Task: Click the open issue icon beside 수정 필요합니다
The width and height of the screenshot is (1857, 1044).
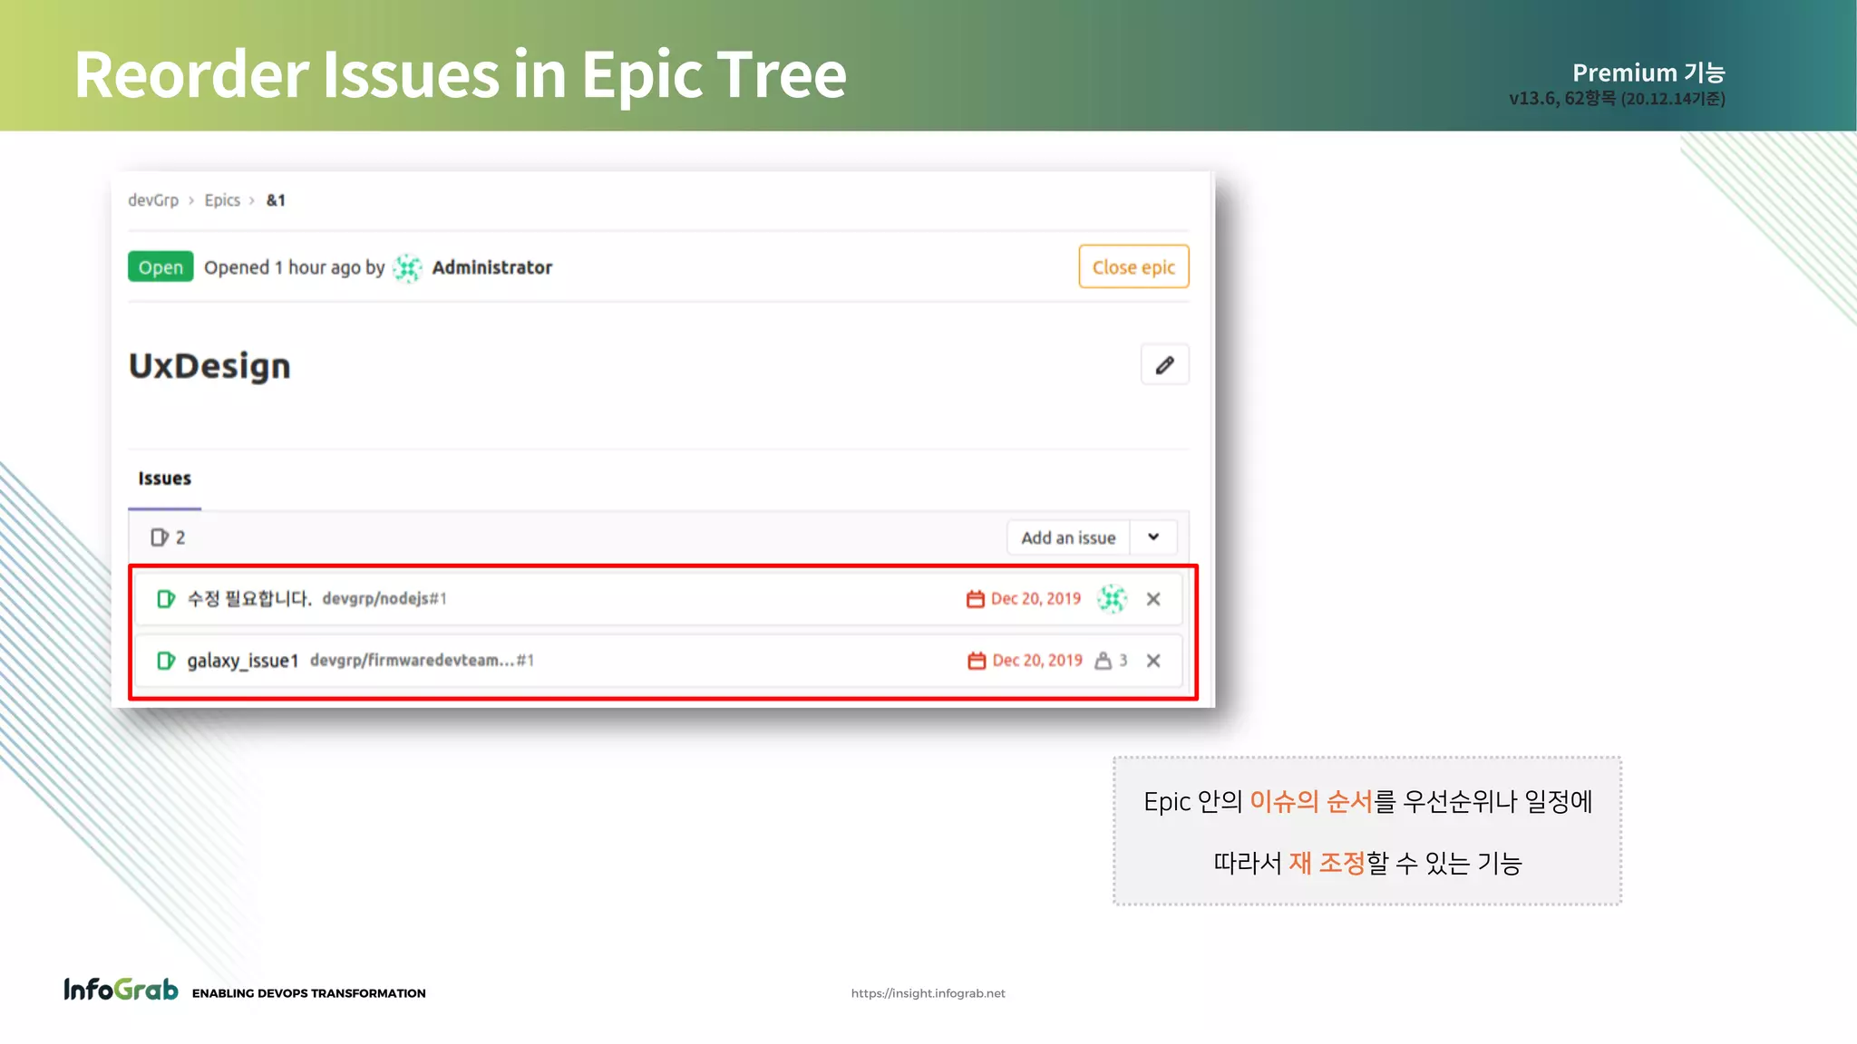Action: pyautogui.click(x=166, y=599)
